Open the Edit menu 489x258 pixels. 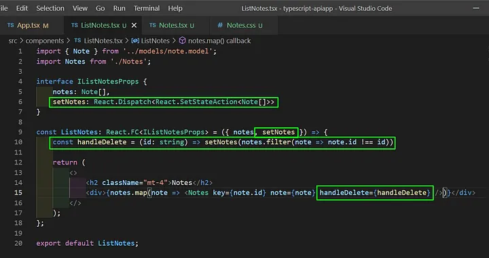(x=22, y=8)
